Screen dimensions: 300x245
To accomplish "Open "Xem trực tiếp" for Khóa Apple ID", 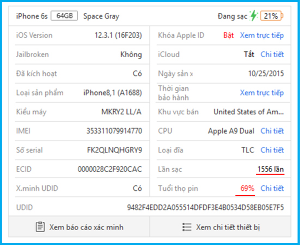I will [261, 35].
